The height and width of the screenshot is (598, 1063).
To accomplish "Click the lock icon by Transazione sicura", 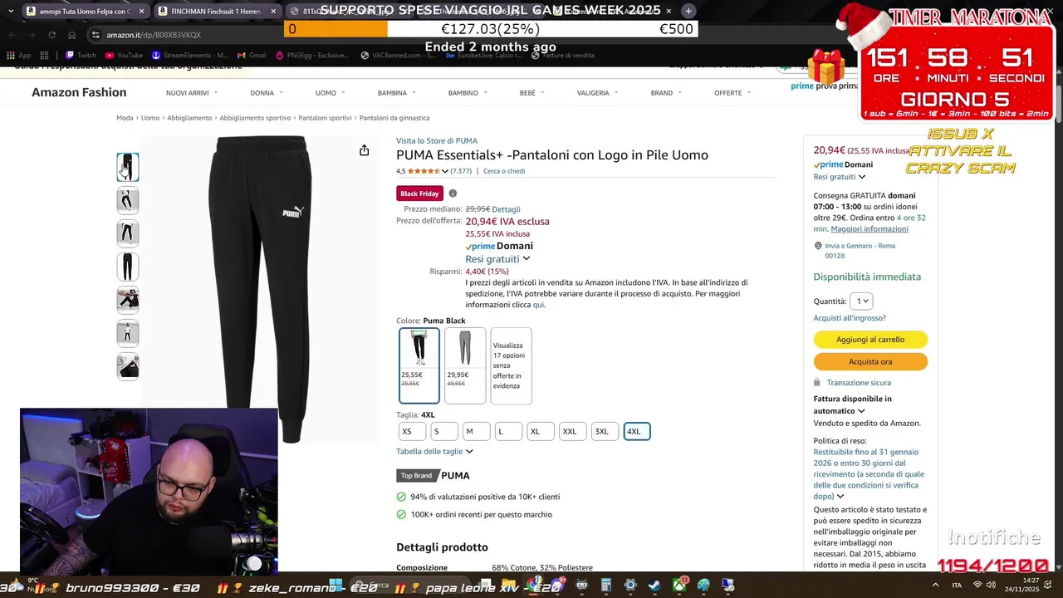I will click(818, 383).
